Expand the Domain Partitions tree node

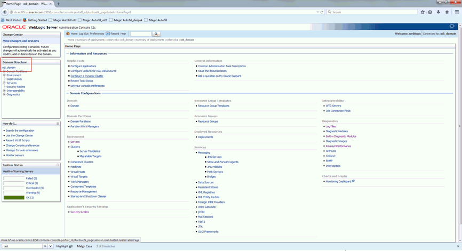(x=4, y=71)
